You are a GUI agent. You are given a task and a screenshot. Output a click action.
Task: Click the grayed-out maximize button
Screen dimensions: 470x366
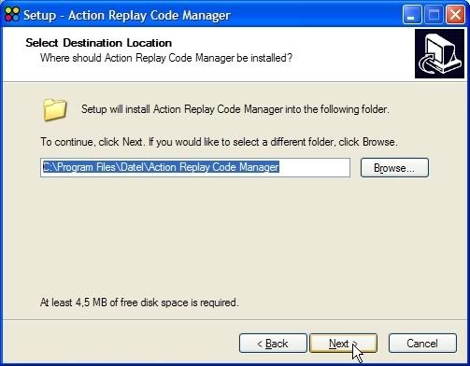click(x=434, y=15)
